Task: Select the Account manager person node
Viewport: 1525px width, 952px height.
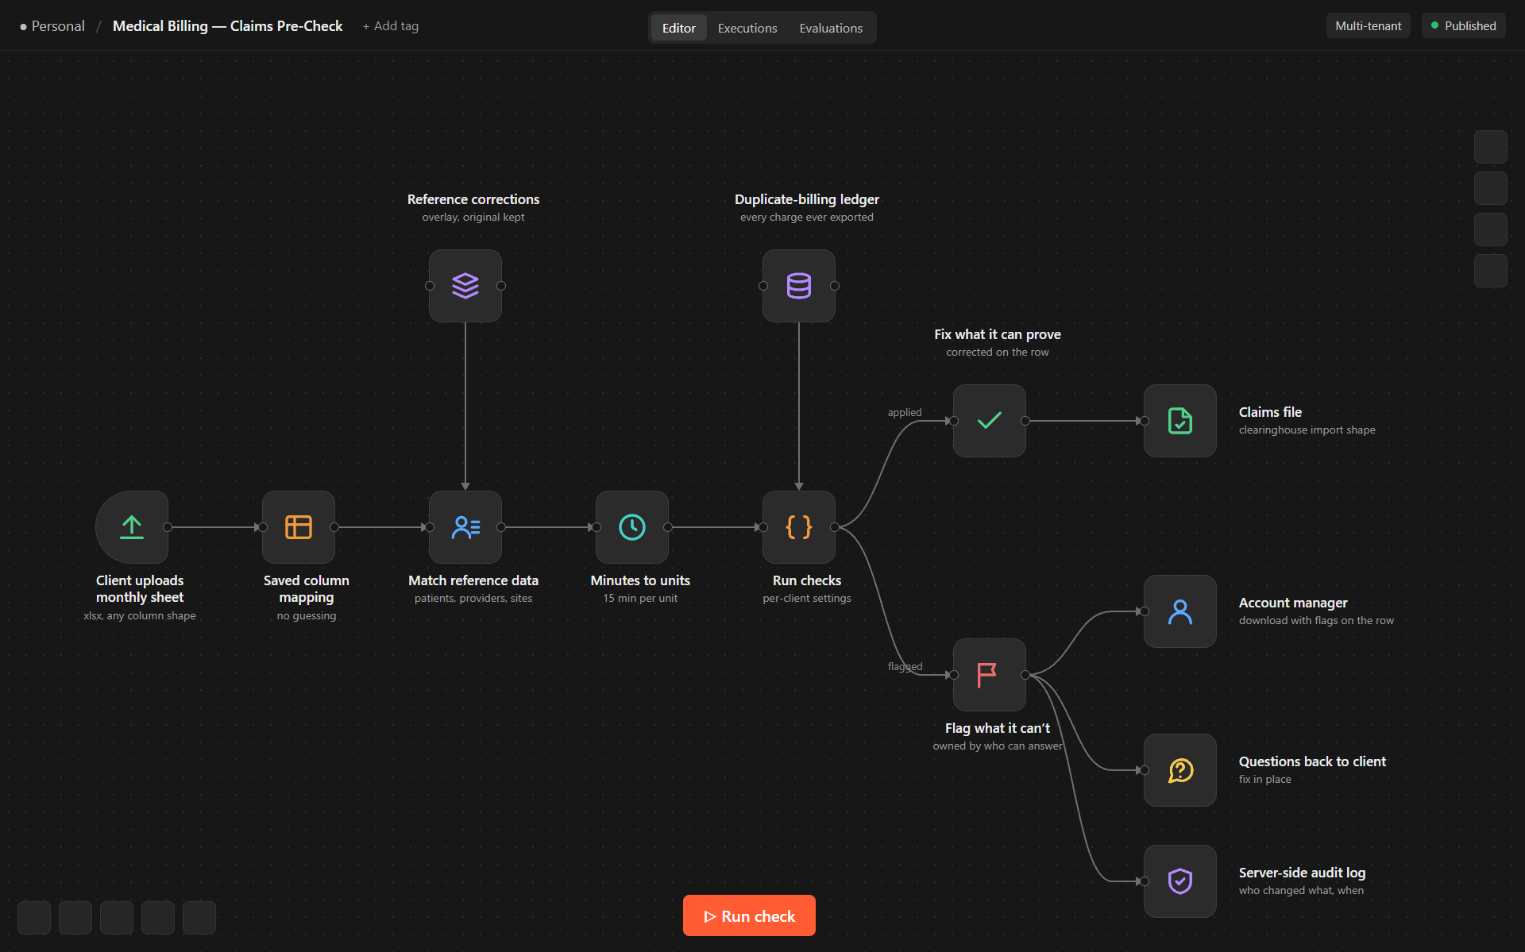Action: (x=1180, y=611)
